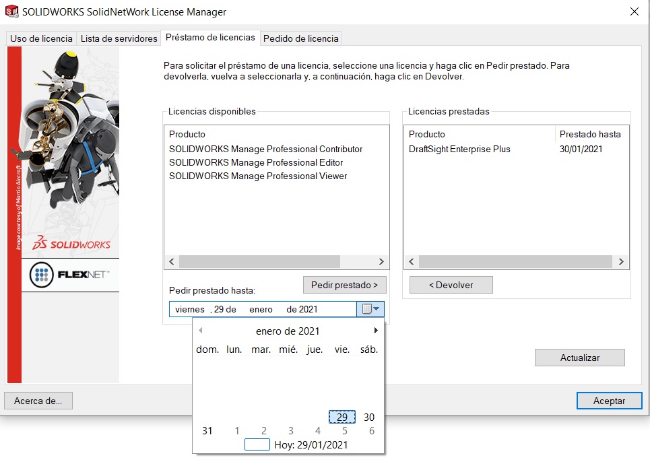Pick February 4 in the calendar
The width and height of the screenshot is (650, 468).
(317, 431)
